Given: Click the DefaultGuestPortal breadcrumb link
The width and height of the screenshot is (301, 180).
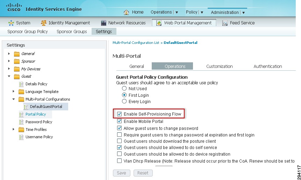Looking at the screenshot, I should [180, 42].
